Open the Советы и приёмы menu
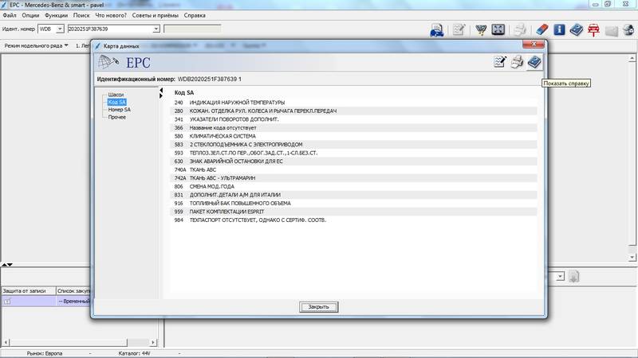 tap(155, 15)
